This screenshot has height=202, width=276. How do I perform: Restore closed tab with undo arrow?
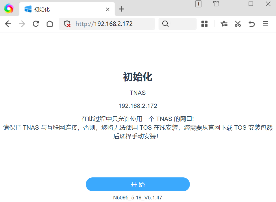[252, 24]
